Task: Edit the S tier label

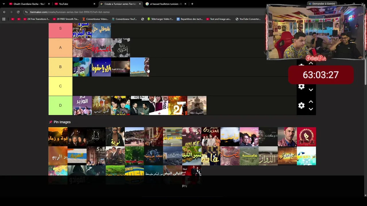Action: click(x=60, y=28)
